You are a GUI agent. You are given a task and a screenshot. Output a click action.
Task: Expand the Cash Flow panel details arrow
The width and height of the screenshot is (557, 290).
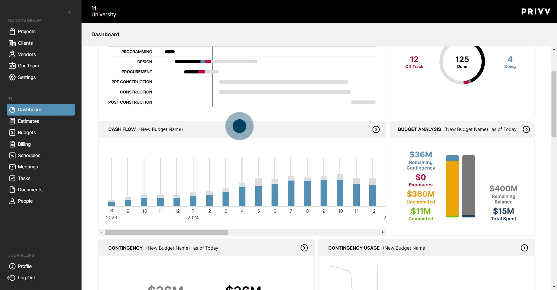click(x=376, y=129)
